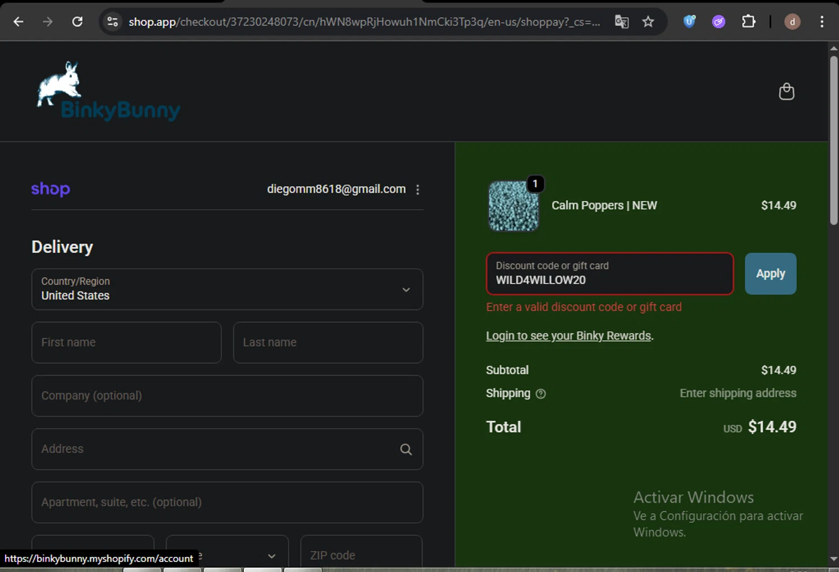This screenshot has width=839, height=572.
Task: Click the translate page icon
Action: click(621, 22)
